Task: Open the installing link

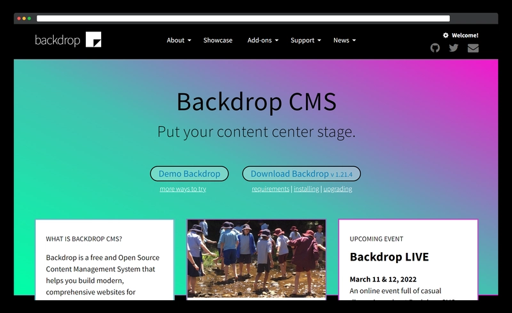Action: click(307, 189)
